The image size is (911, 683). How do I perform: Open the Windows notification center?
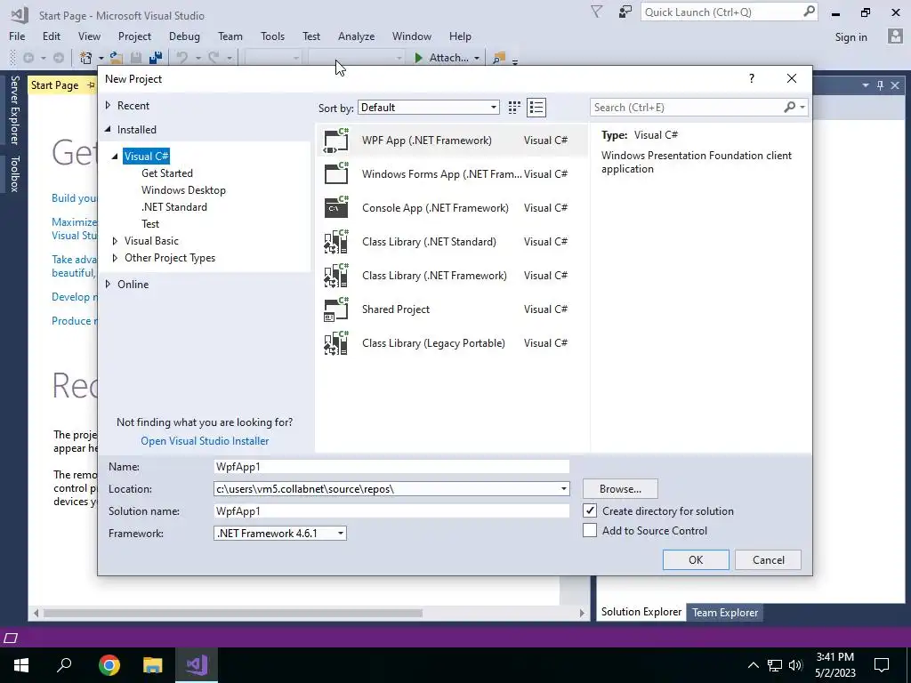pos(882,665)
